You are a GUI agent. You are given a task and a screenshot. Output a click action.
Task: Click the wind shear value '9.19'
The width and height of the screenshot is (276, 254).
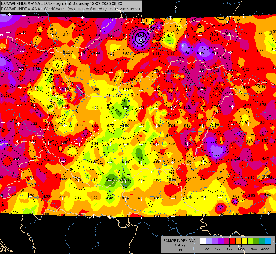pyautogui.click(x=51, y=70)
